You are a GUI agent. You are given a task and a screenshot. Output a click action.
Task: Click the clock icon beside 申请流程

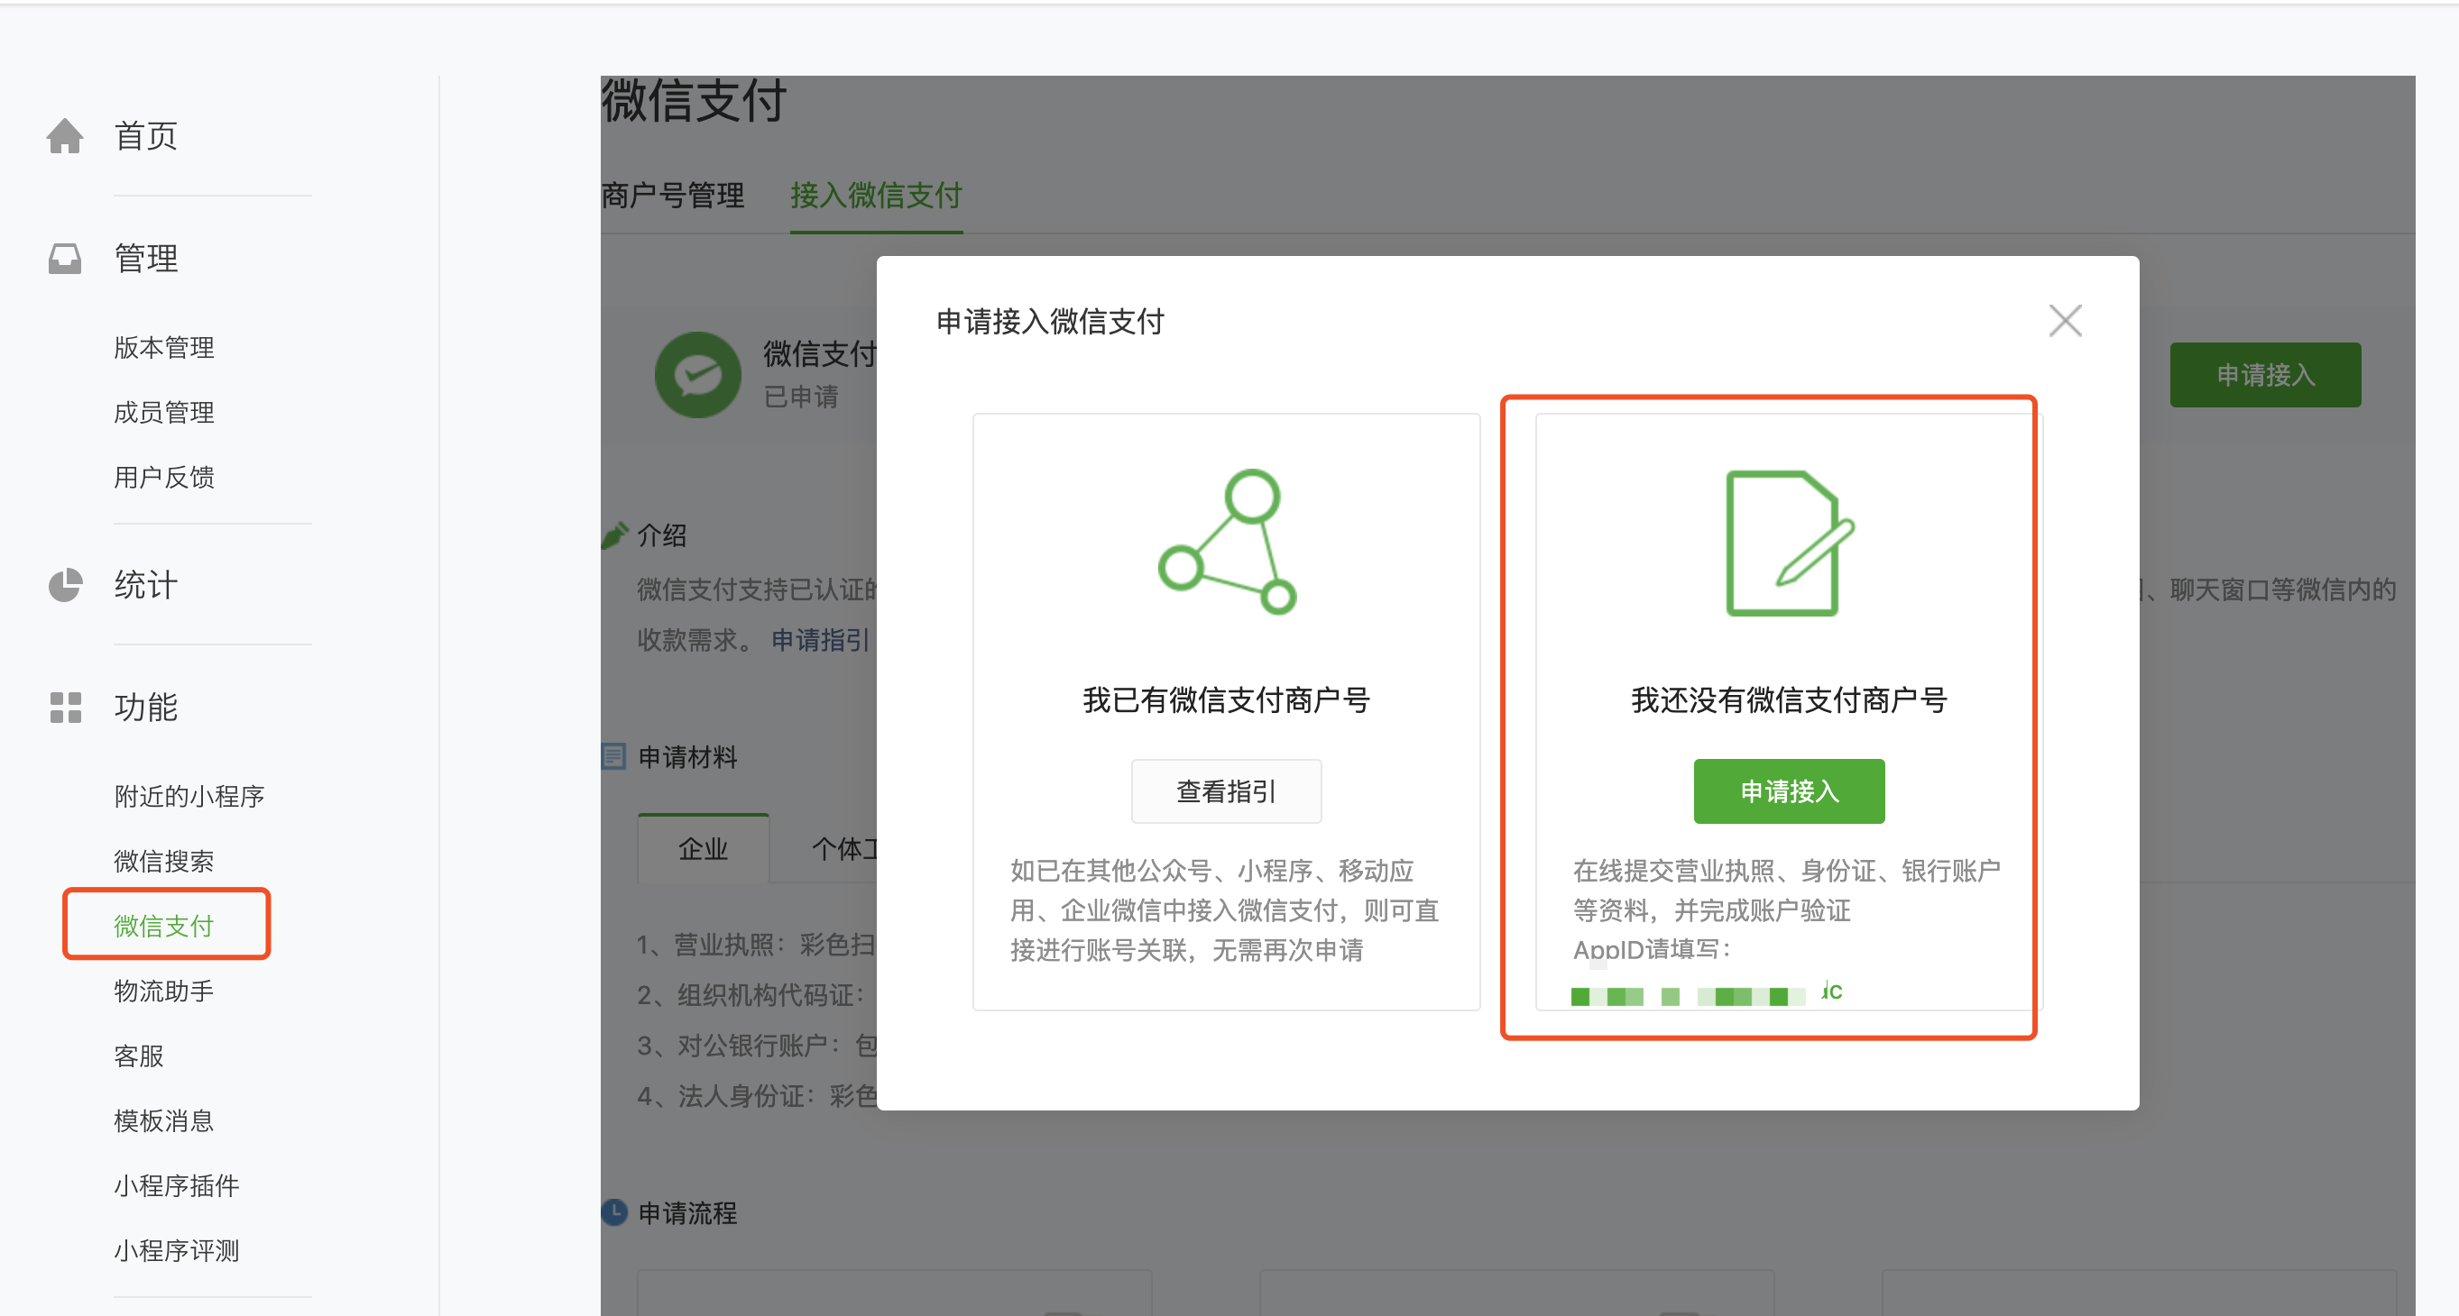613,1212
